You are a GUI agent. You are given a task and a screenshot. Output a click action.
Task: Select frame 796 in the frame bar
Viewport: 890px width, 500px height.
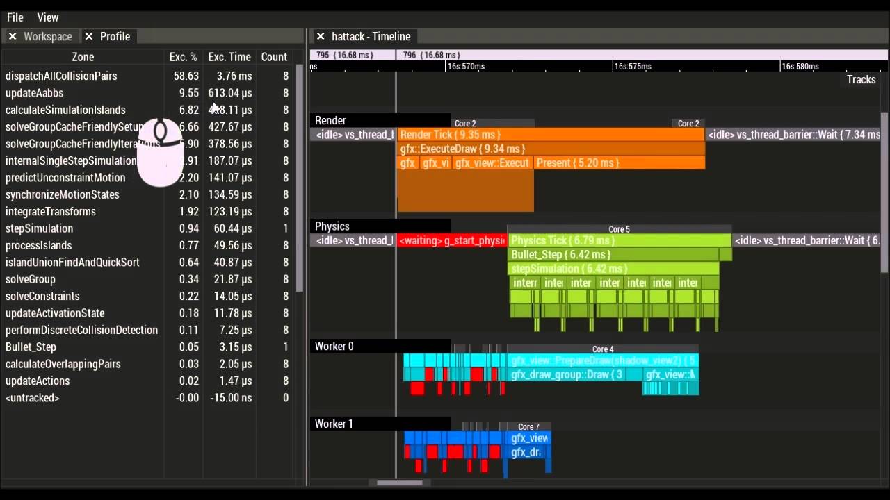coord(642,55)
